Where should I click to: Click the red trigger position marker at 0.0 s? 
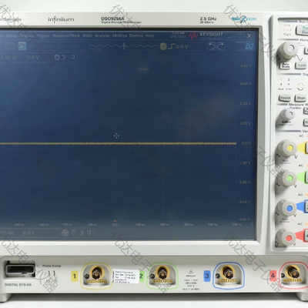coord(115,220)
